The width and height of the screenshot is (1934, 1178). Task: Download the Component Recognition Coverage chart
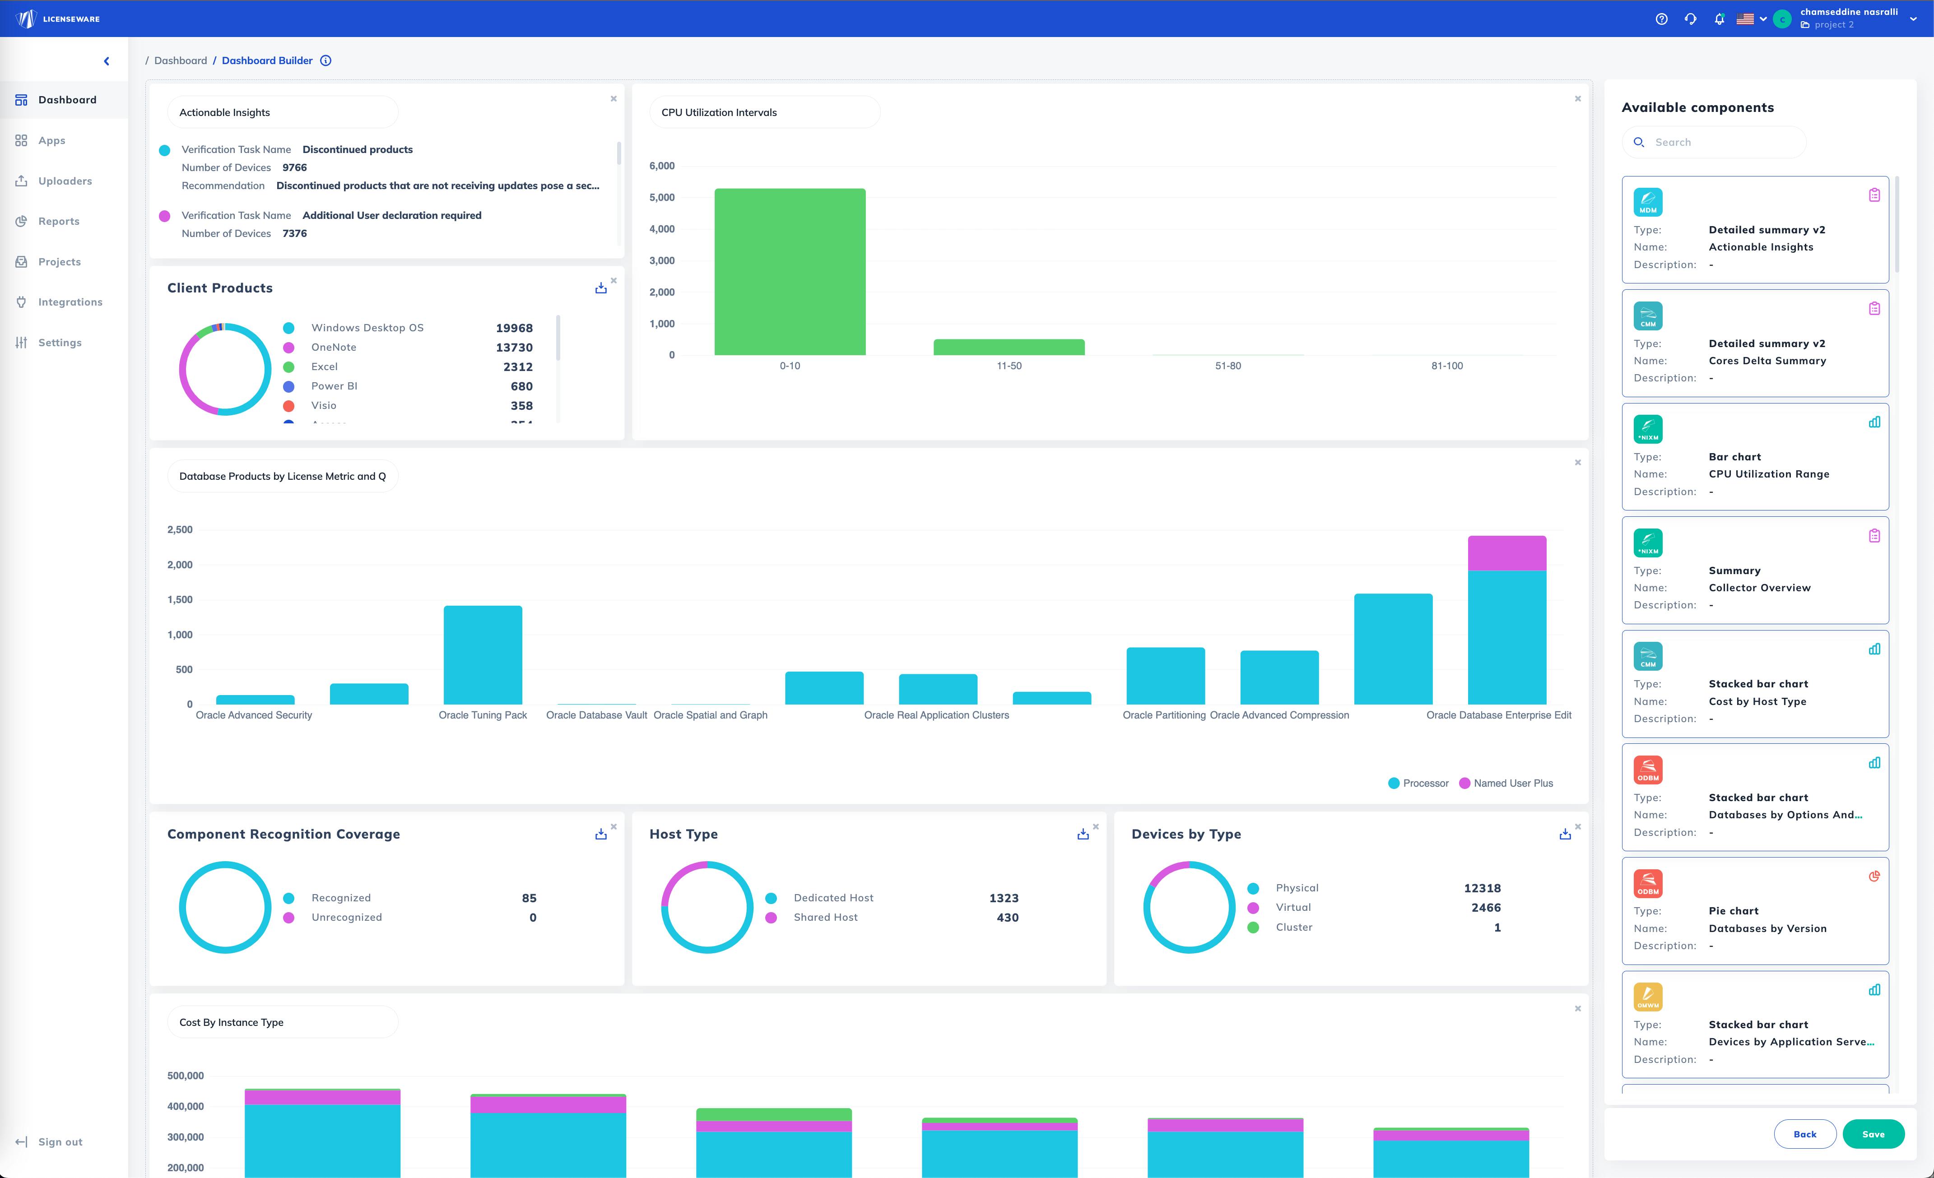click(x=600, y=834)
